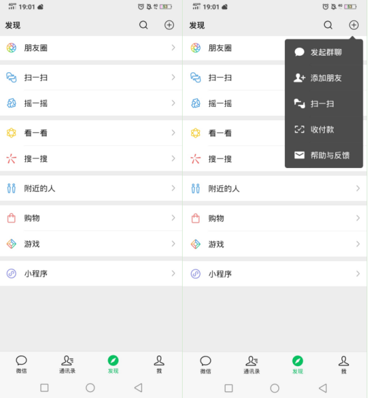The height and width of the screenshot is (398, 368).
Task: Open the plus menu icon on left screen
Action: pos(169,25)
